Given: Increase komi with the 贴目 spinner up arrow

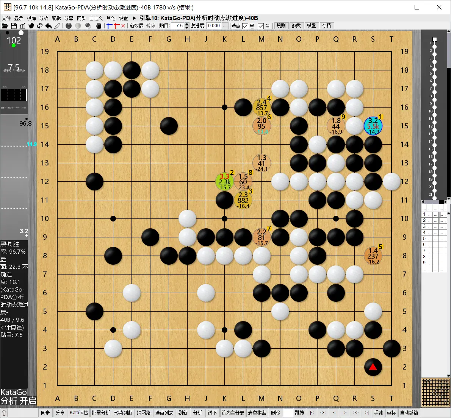Looking at the screenshot, I should (187, 24).
